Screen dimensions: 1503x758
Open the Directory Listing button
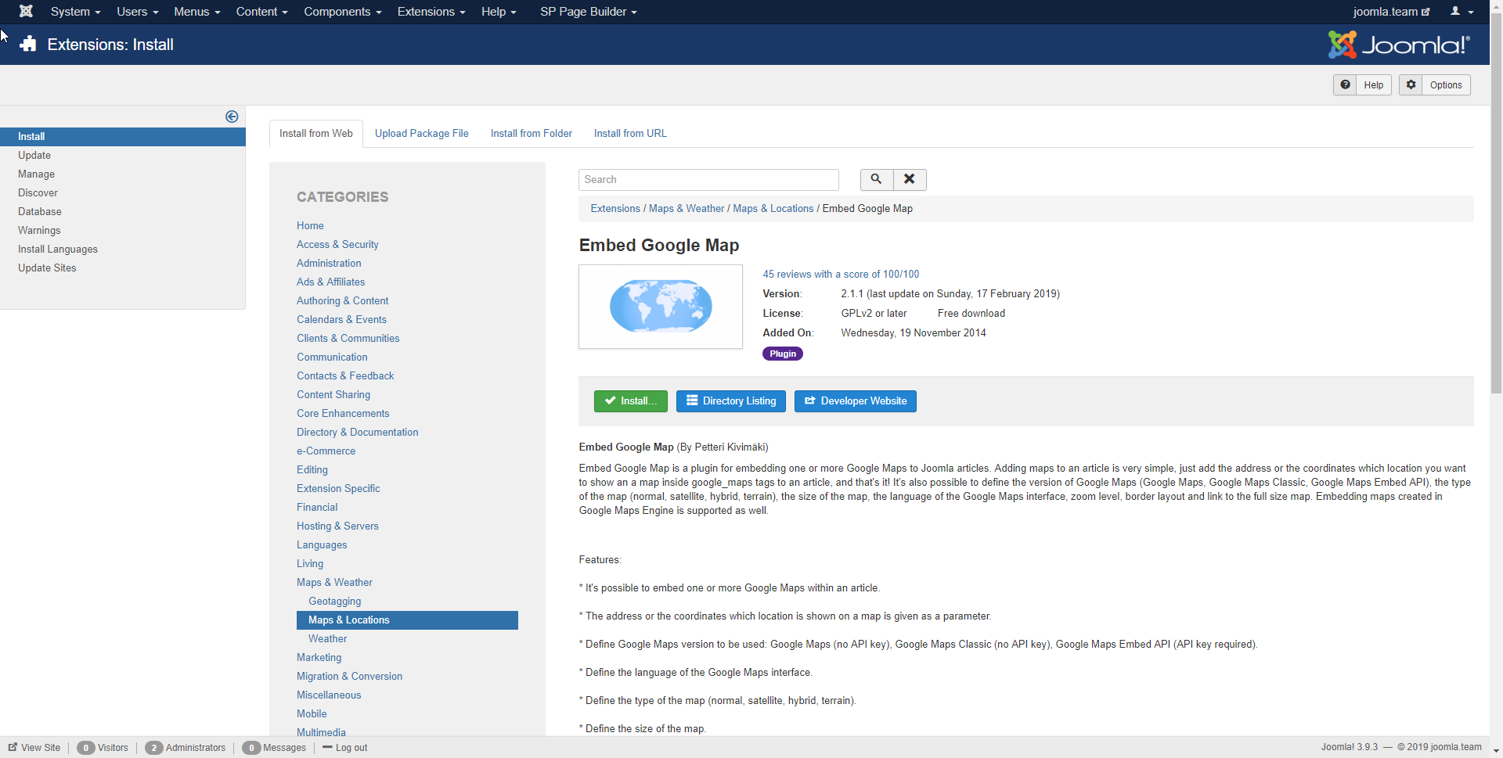(x=730, y=401)
